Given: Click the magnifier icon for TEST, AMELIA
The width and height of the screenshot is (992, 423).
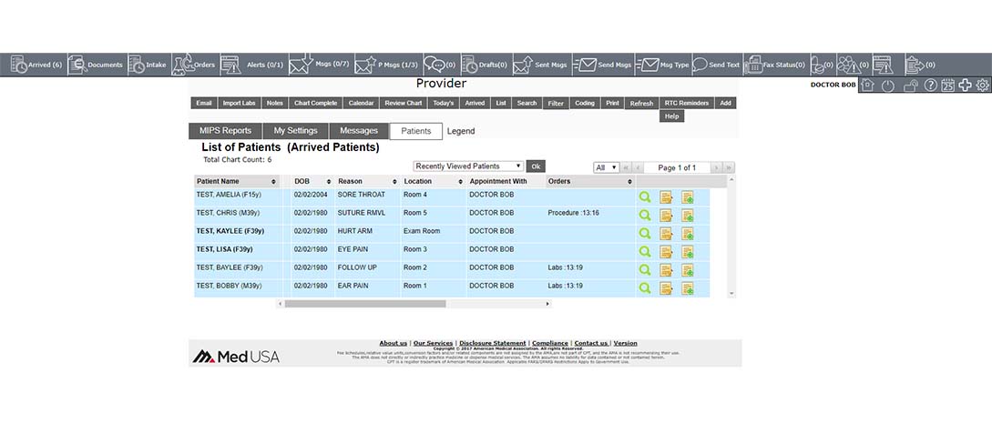Looking at the screenshot, I should point(645,196).
